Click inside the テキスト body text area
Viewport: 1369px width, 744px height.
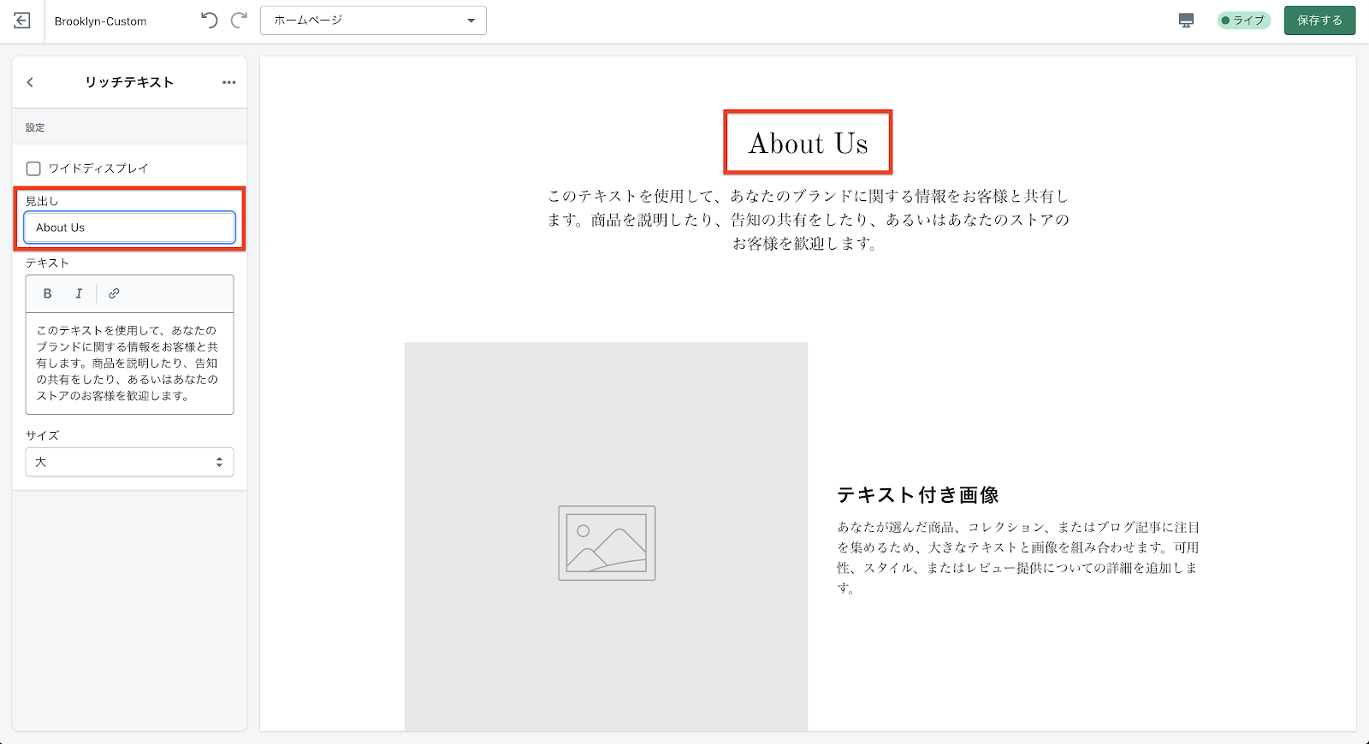129,363
